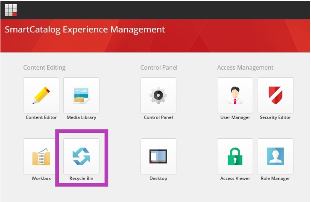Open Security Editor red shield icon
Image resolution: width=311 pixels, height=202 pixels.
click(276, 95)
